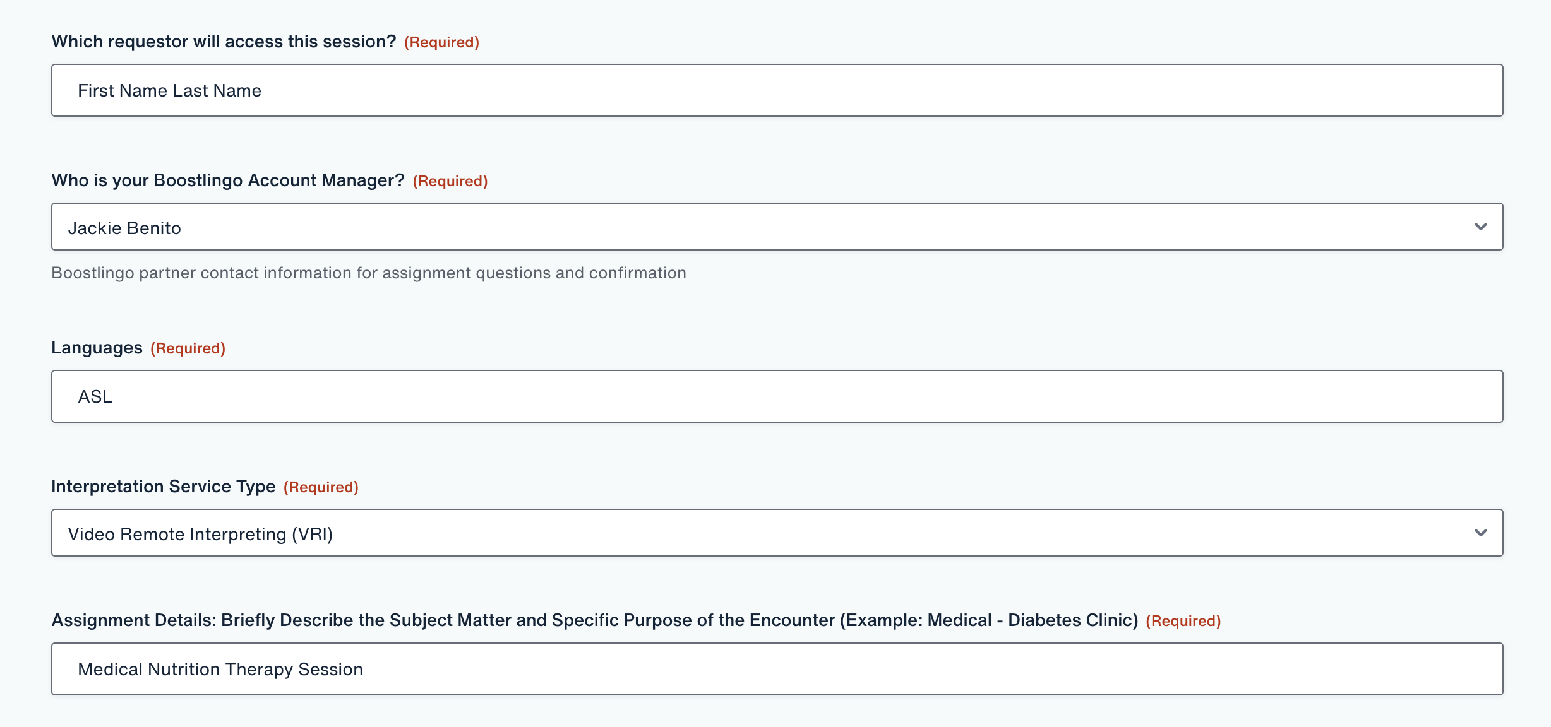The width and height of the screenshot is (1551, 727).
Task: Select the "Jackie Benito" selected value text
Action: (124, 228)
